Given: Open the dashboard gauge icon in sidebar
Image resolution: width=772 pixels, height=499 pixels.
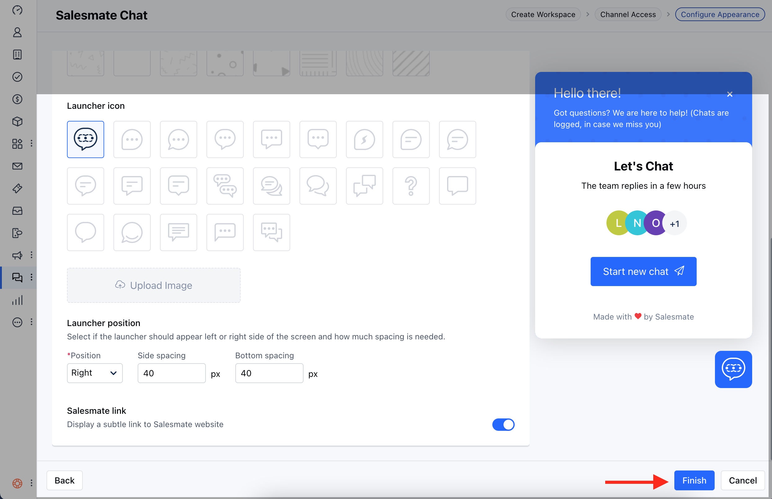Looking at the screenshot, I should [17, 10].
